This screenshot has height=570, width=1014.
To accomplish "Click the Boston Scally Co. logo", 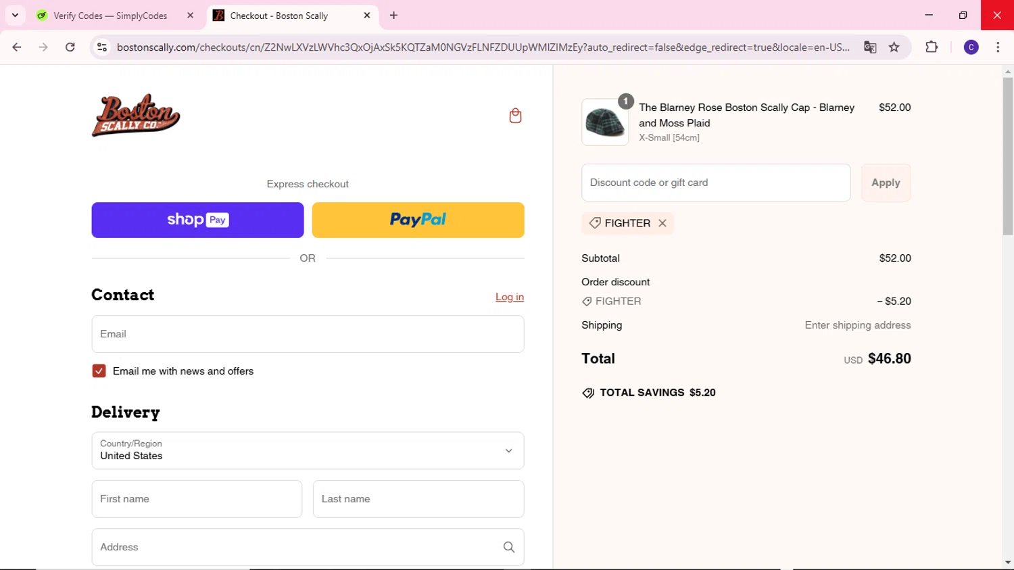I will [x=136, y=116].
